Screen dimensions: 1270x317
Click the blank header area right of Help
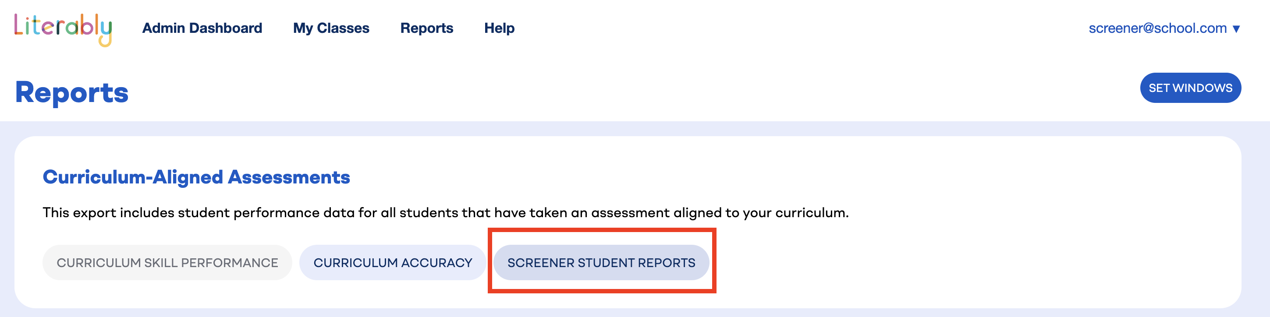click(x=789, y=28)
